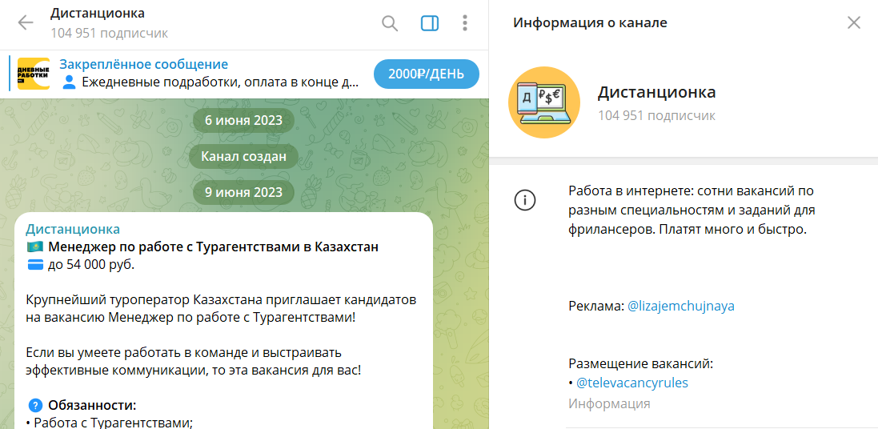Click Дистанционка channel title in chat header
This screenshot has width=878, height=429.
[98, 14]
